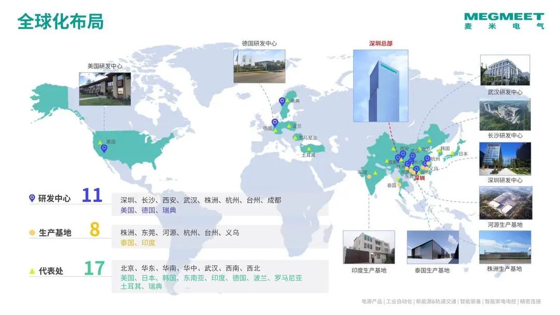Viewport: 560px width, 315px height.
Task: Click the green triangle marker at 罗马尼亚
Action: pos(296,137)
